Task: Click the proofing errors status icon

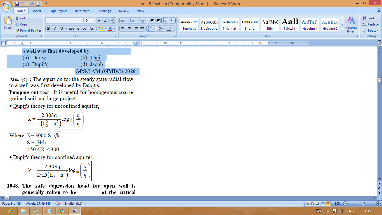Action: (58, 204)
